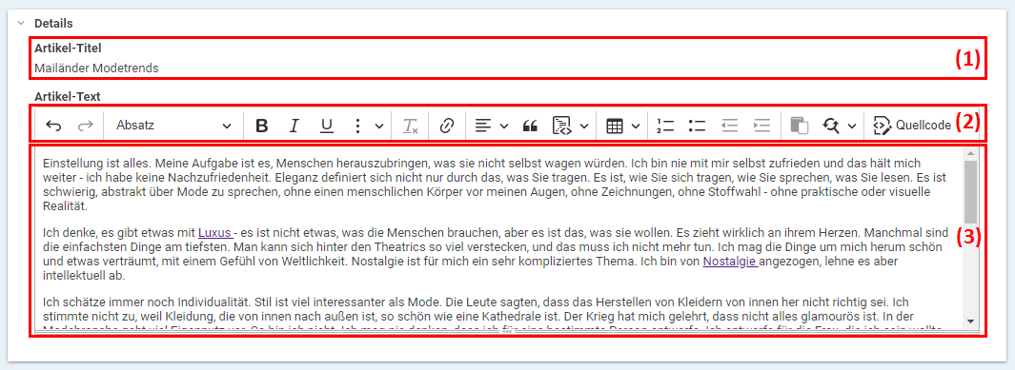Click the editor scrollbar up arrow
This screenshot has height=370, width=1015.
970,154
